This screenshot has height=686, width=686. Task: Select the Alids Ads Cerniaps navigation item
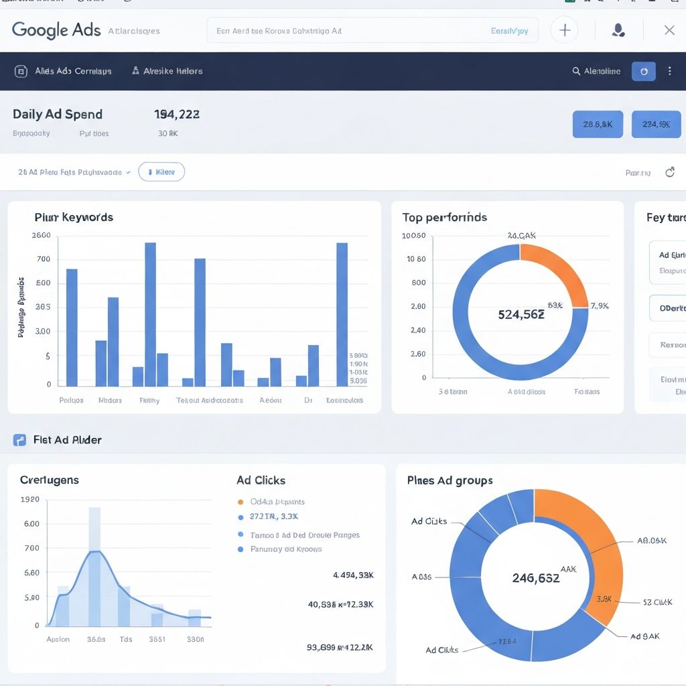click(73, 71)
